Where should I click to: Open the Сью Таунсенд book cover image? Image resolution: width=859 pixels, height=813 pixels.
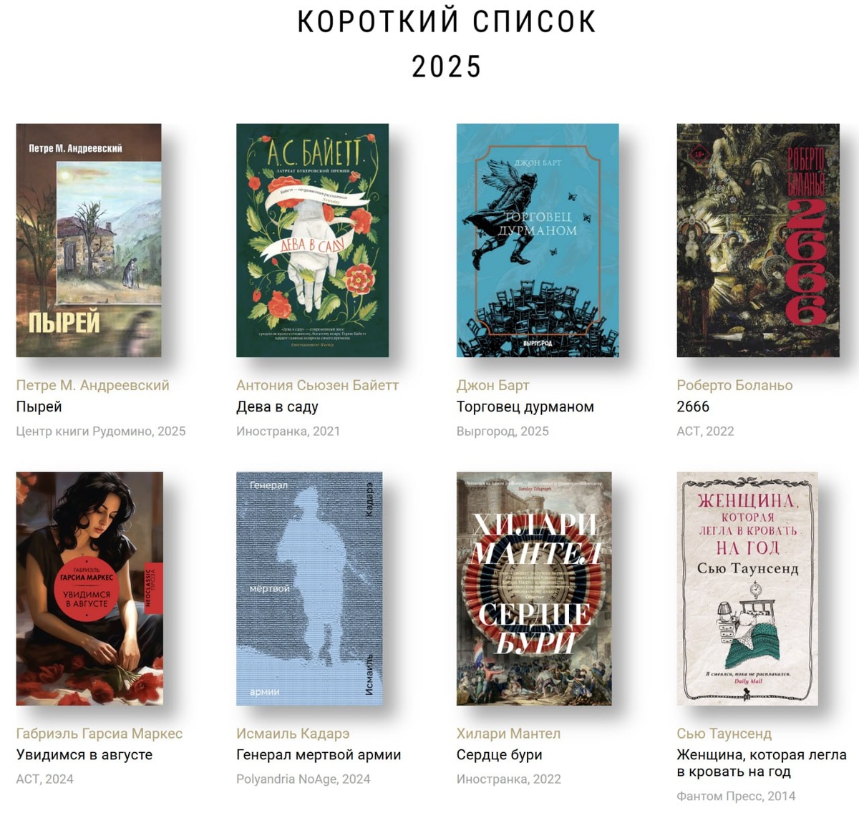pos(747,588)
